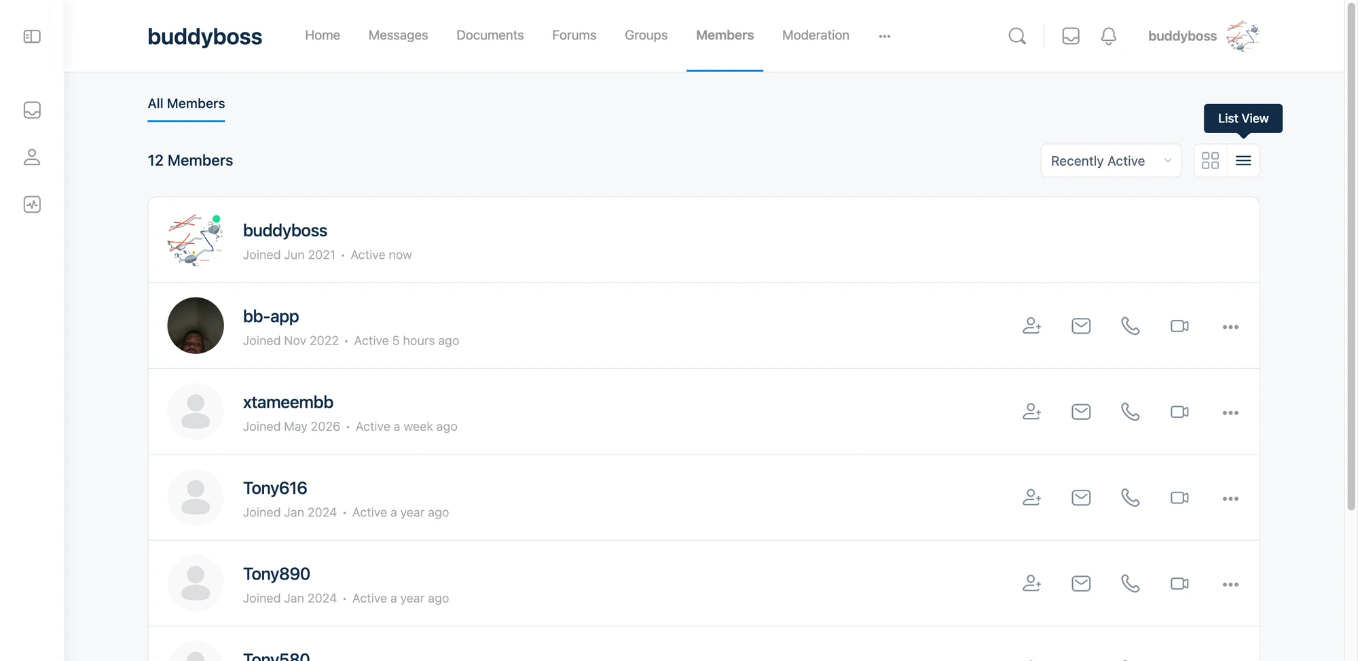Open buddyboss user account name in header
Viewport: 1358px width, 661px height.
pos(1182,36)
